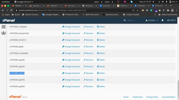Open the Apps bookmarks shortcut
Image resolution: width=179 pixels, height=100 pixels.
tap(6, 14)
